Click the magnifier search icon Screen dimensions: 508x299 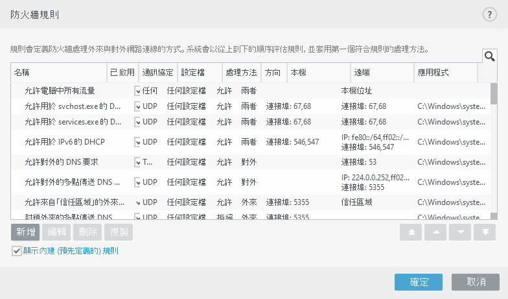coord(490,56)
